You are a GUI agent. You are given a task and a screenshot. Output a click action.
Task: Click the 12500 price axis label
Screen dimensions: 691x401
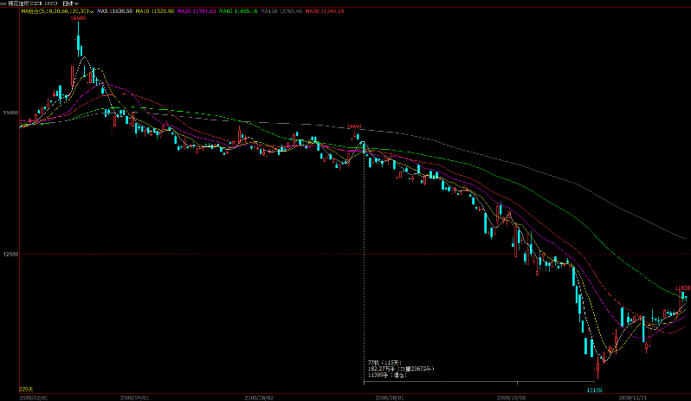10,255
